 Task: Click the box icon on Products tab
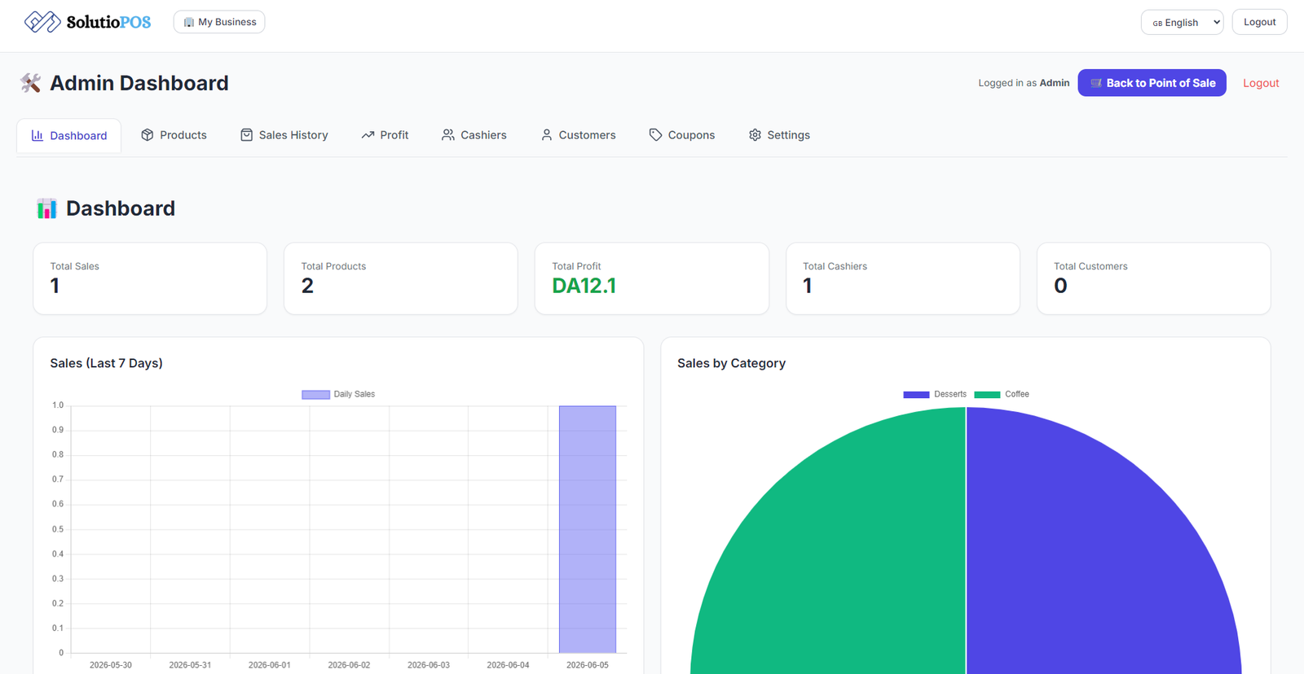coord(148,135)
